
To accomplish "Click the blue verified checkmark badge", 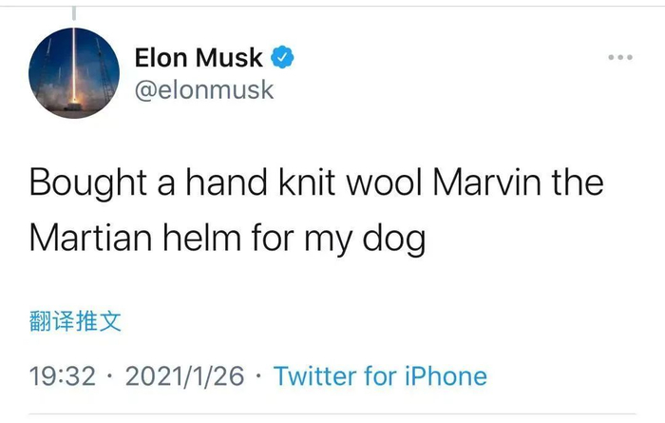I will click(283, 58).
